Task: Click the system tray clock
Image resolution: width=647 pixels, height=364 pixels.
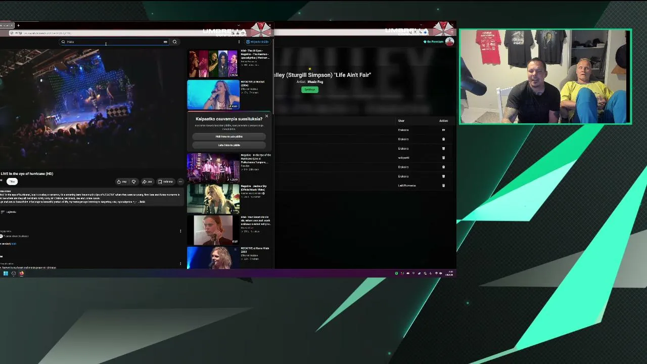Action: (449, 274)
